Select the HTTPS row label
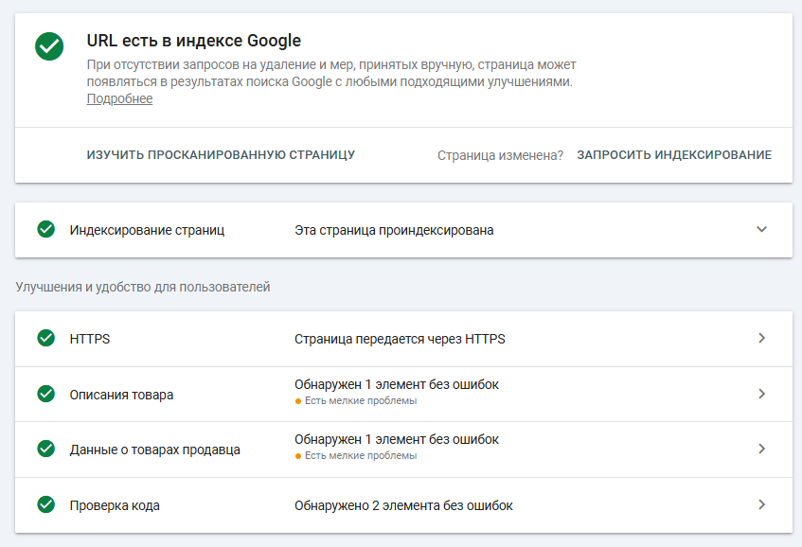 click(x=90, y=339)
